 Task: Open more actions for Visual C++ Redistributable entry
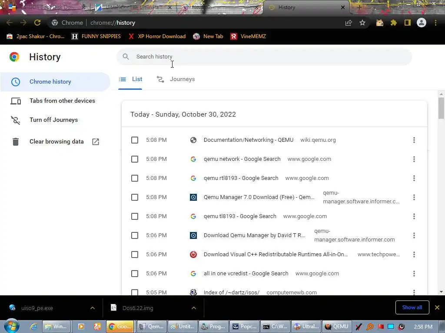414,255
